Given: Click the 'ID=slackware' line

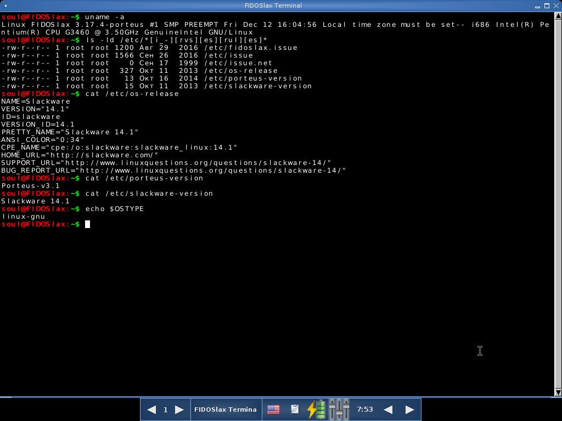Looking at the screenshot, I should click(x=31, y=117).
